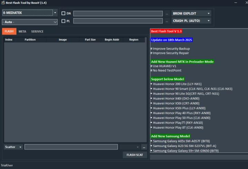This screenshot has width=248, height=169.
Task: Click the scatter file browse button
Action: pos(144,147)
